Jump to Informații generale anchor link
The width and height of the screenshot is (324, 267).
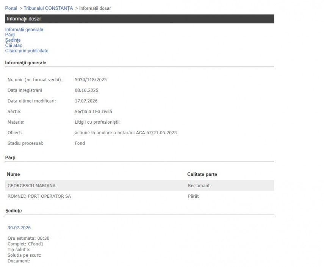pyautogui.click(x=24, y=29)
